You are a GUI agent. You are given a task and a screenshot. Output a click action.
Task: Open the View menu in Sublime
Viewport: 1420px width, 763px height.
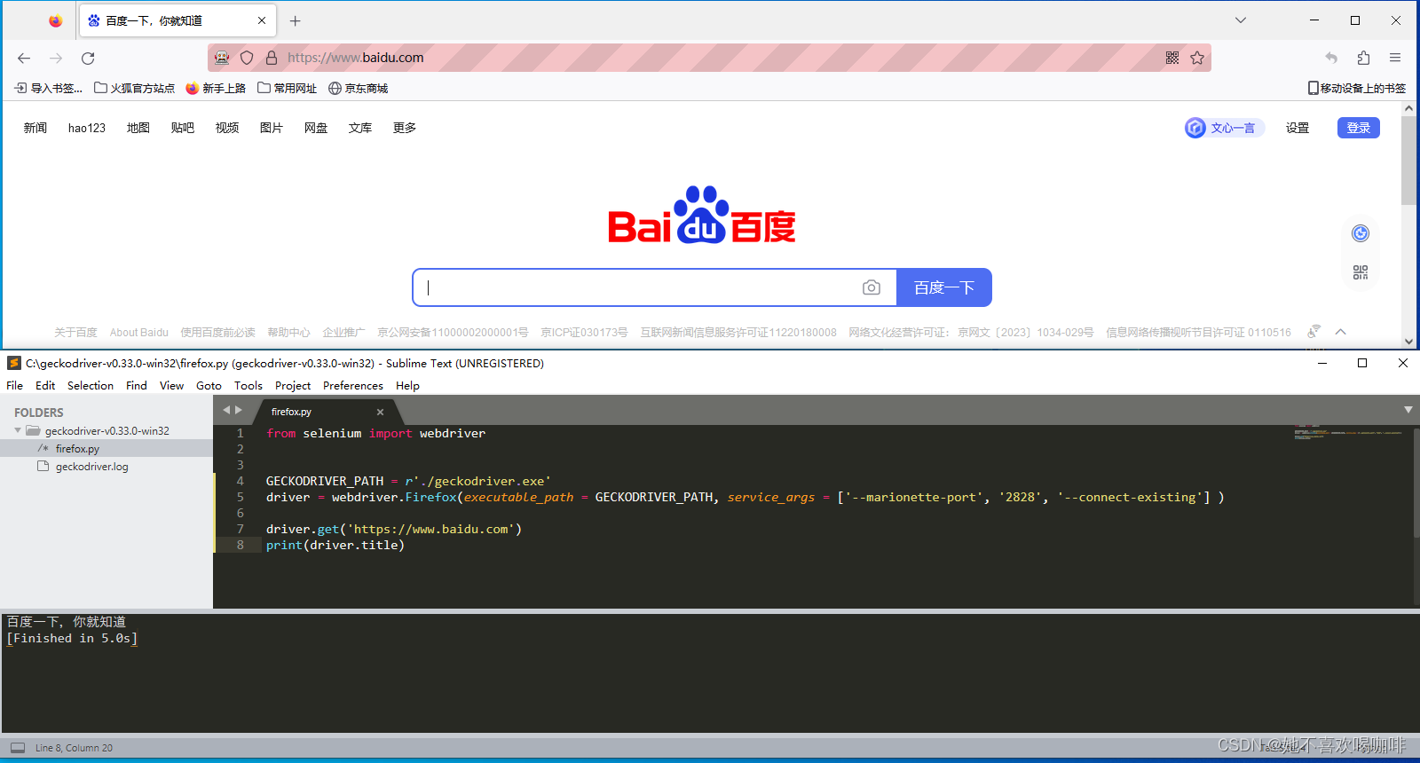coord(172,385)
